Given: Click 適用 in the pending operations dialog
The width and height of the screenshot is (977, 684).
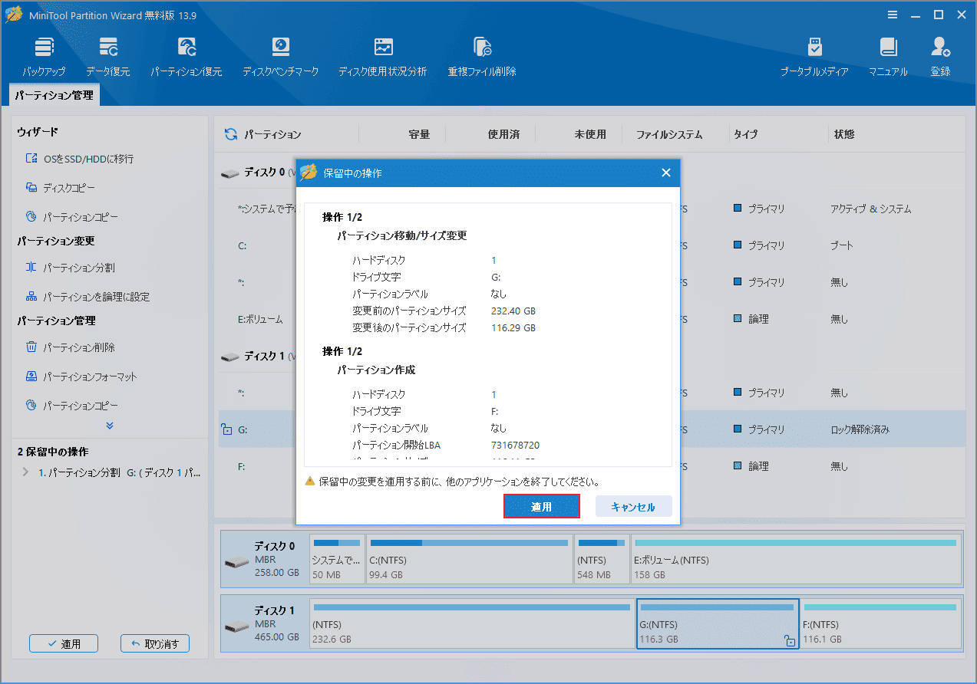Looking at the screenshot, I should 541,507.
